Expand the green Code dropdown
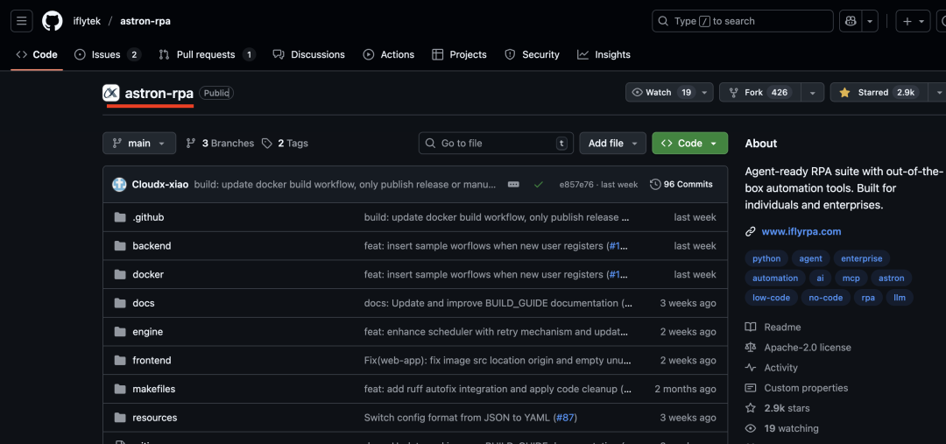The height and width of the screenshot is (444, 946). pyautogui.click(x=689, y=144)
